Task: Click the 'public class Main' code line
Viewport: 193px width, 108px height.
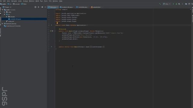Action: click(71, 25)
